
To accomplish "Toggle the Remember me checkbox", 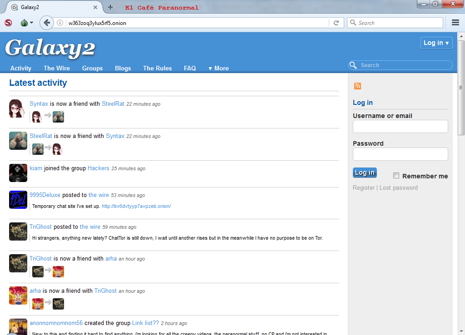I will pos(396,176).
